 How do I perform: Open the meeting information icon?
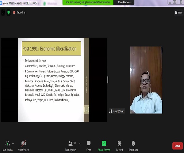pos(3,13)
